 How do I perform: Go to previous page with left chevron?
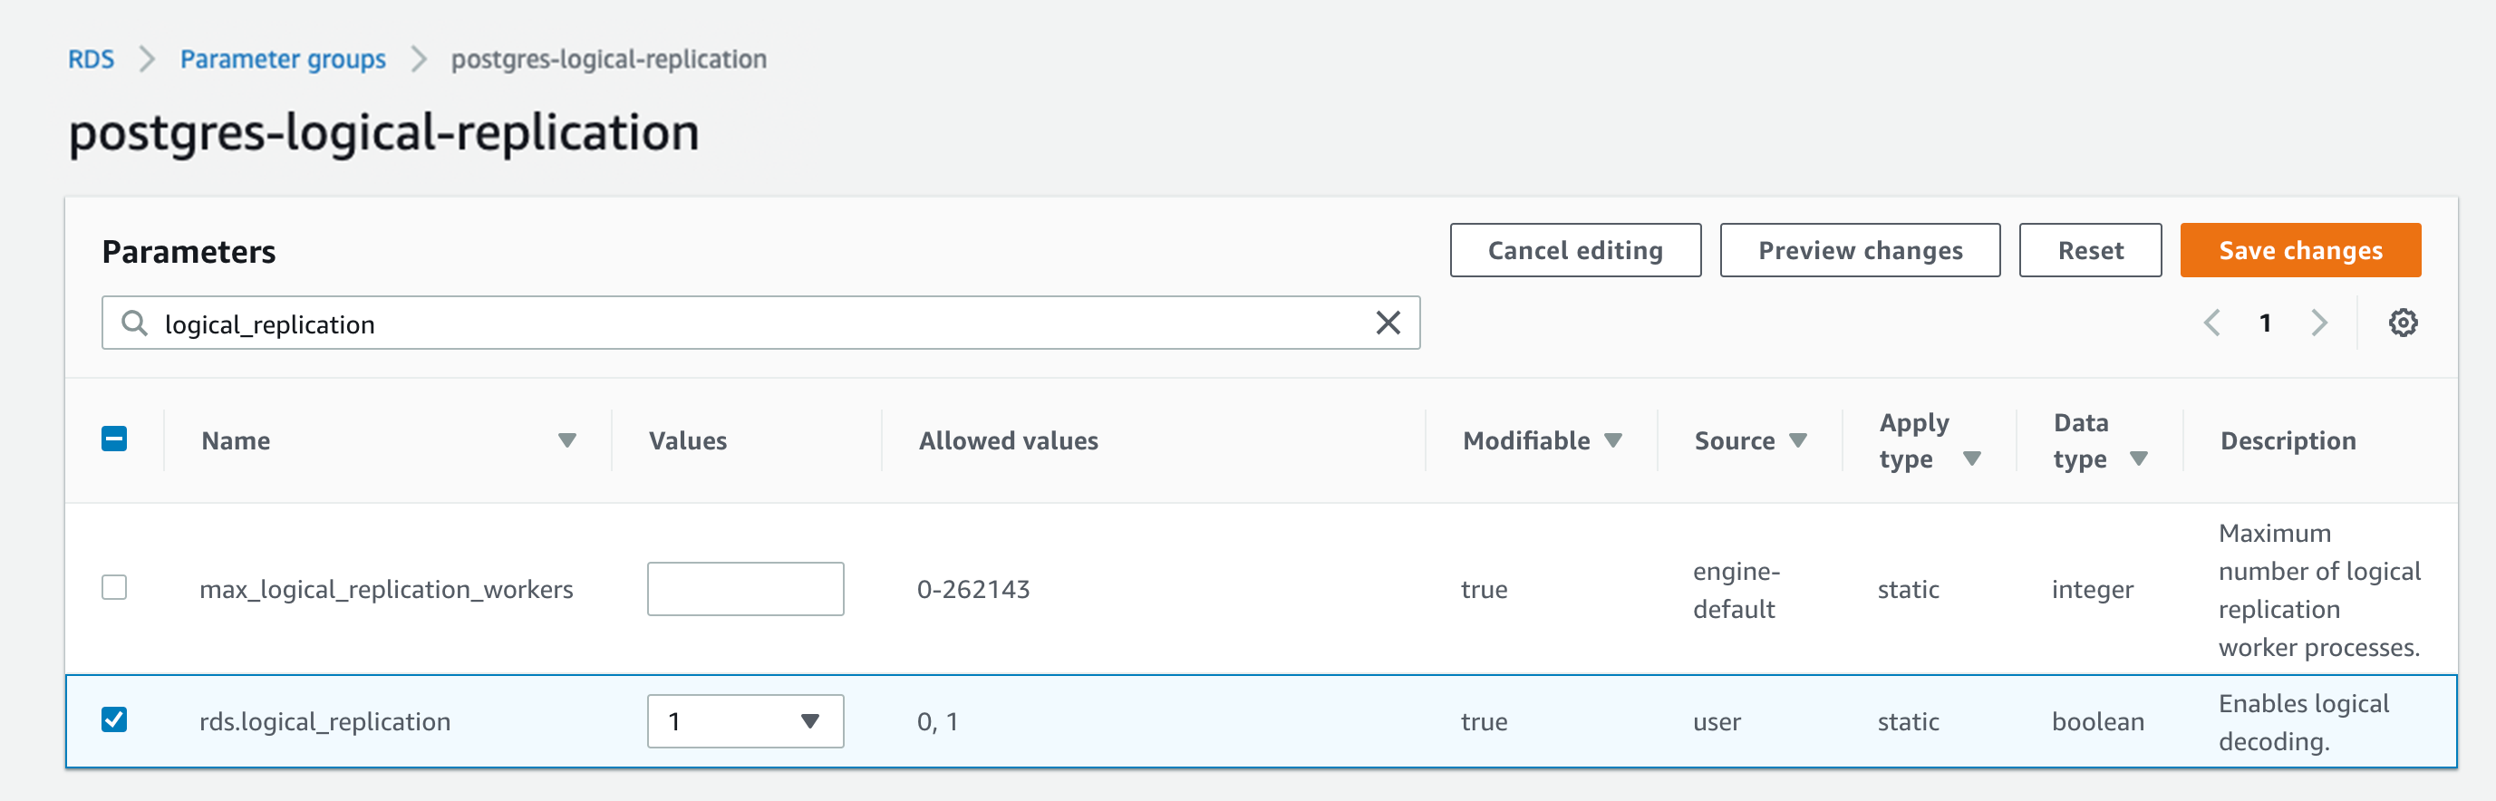(2211, 323)
